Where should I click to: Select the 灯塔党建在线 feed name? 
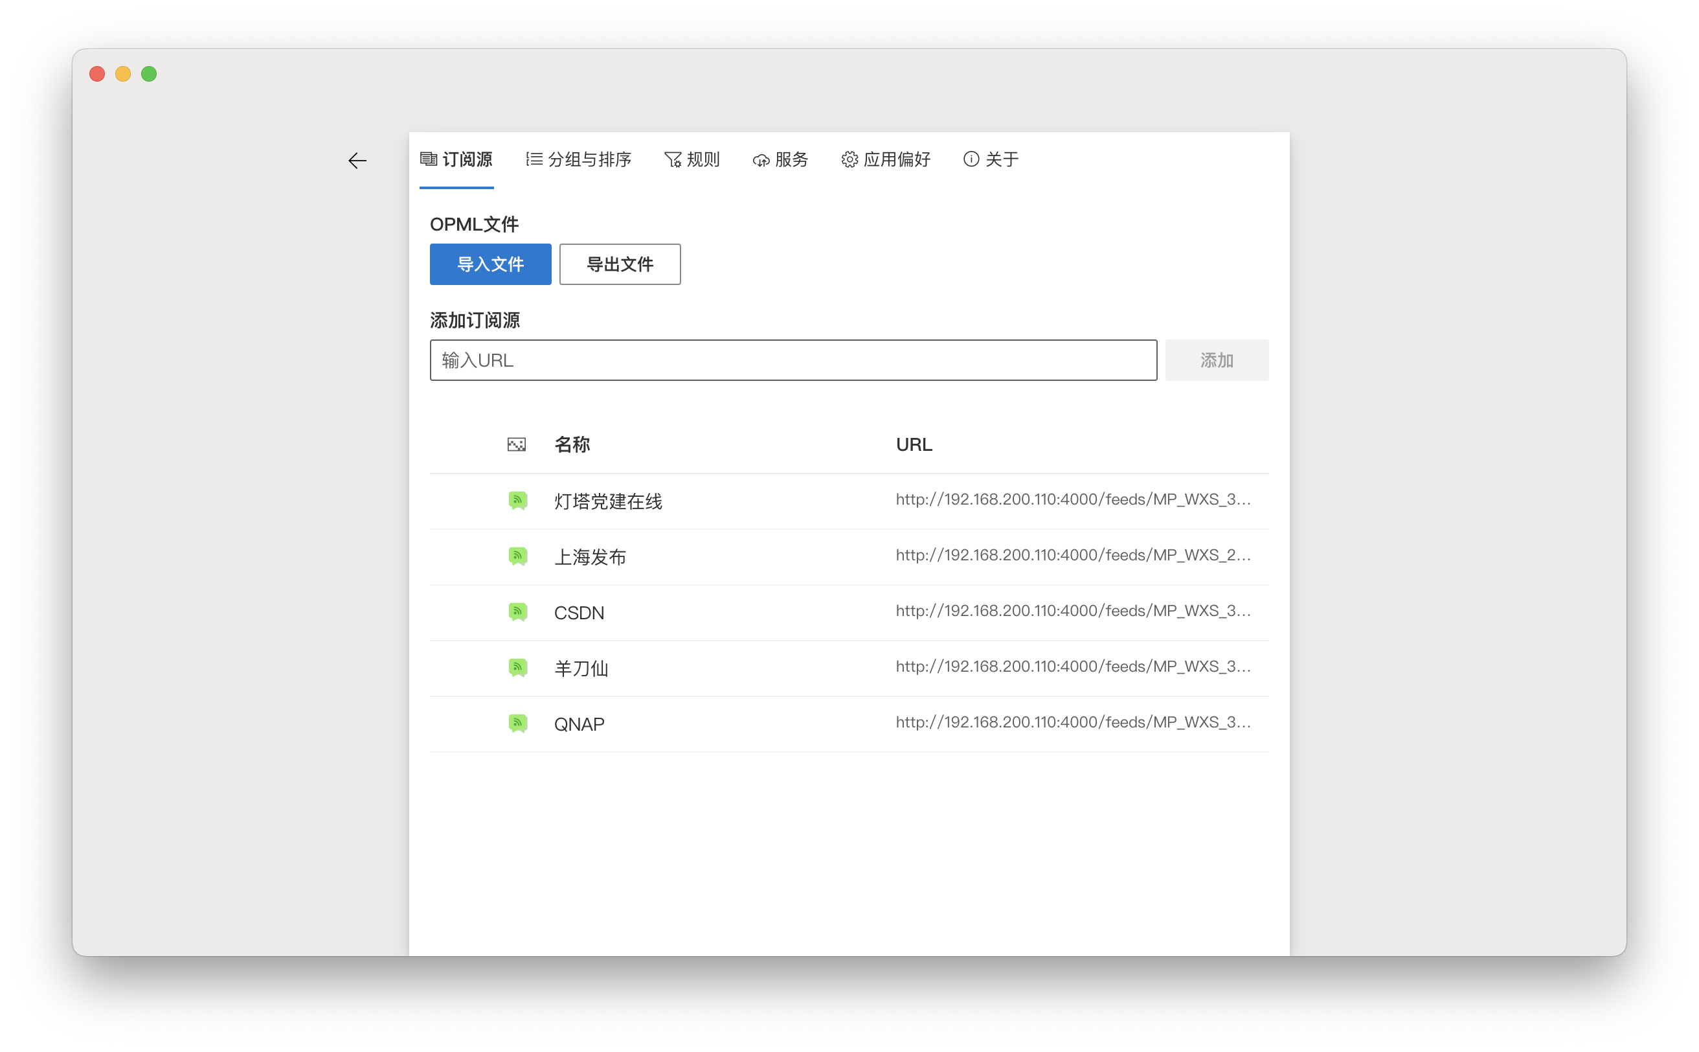click(608, 501)
